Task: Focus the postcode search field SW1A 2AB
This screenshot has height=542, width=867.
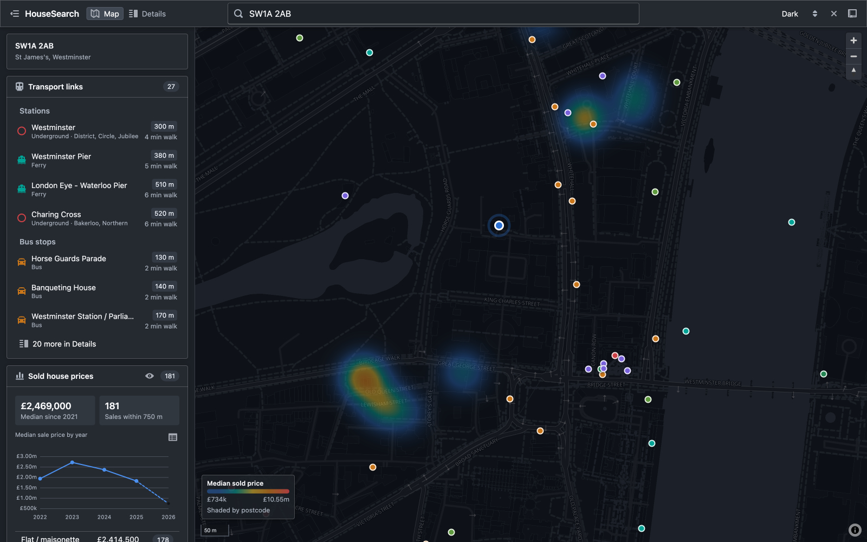Action: pos(433,14)
